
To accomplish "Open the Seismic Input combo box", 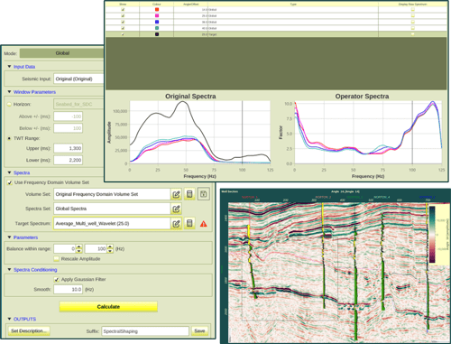I will 78,79.
